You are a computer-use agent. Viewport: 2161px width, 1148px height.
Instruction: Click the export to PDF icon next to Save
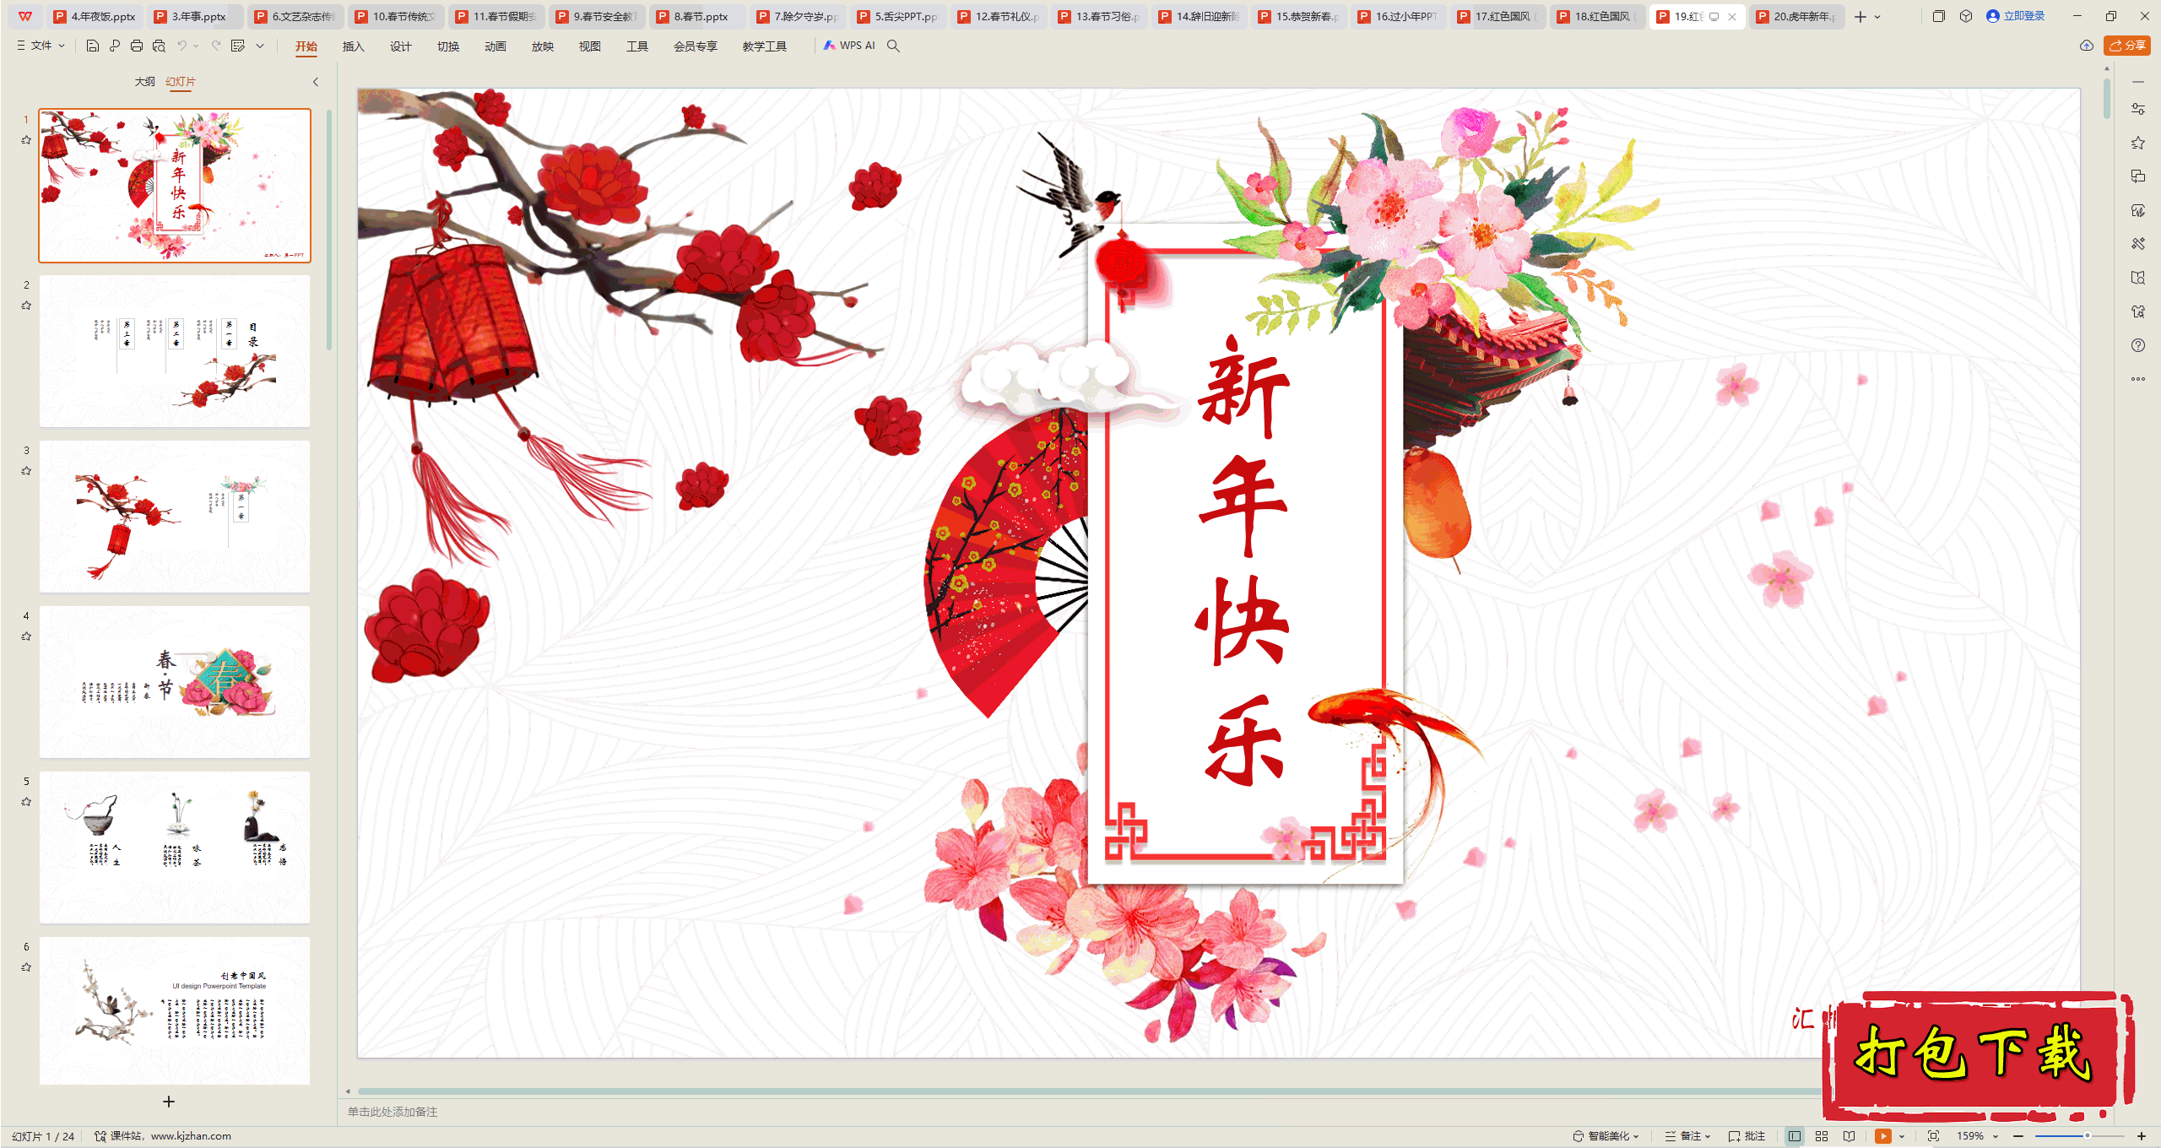pyautogui.click(x=115, y=46)
